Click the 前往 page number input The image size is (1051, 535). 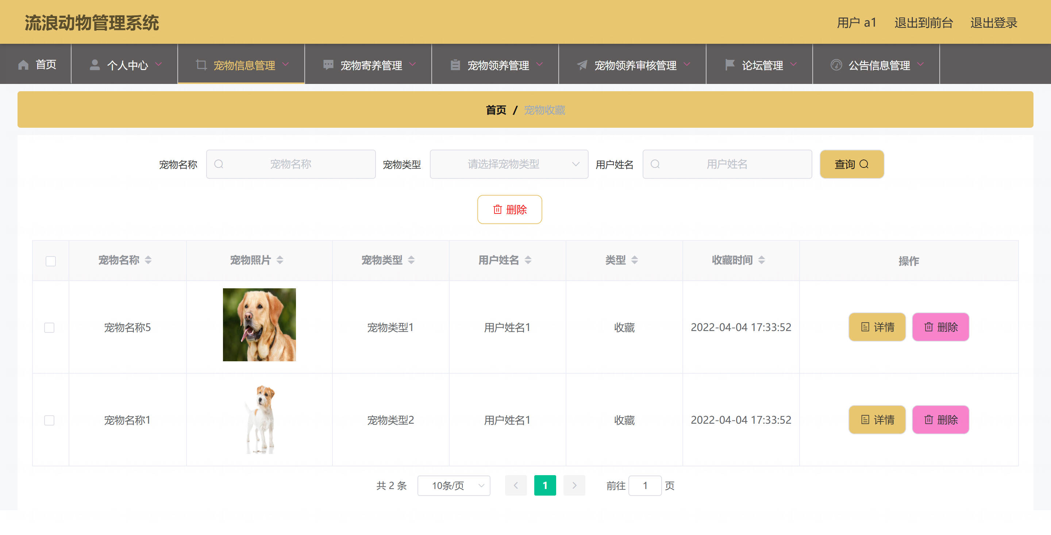click(x=645, y=486)
